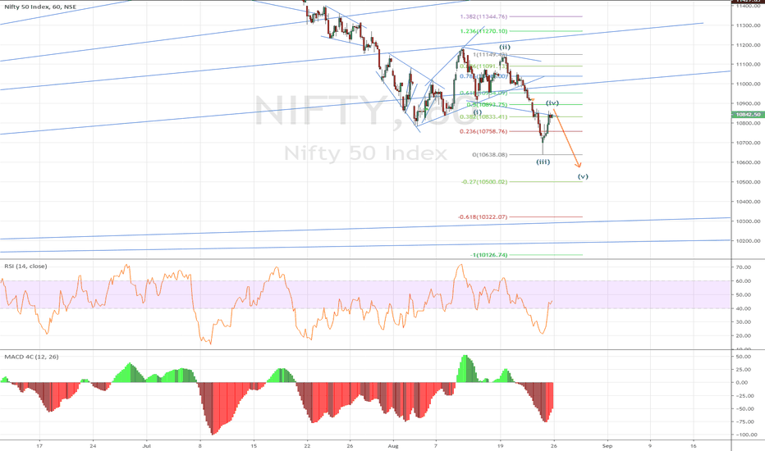The height and width of the screenshot is (451, 765).
Task: Click the 19 date label on the time axis
Action: pyautogui.click(x=500, y=445)
